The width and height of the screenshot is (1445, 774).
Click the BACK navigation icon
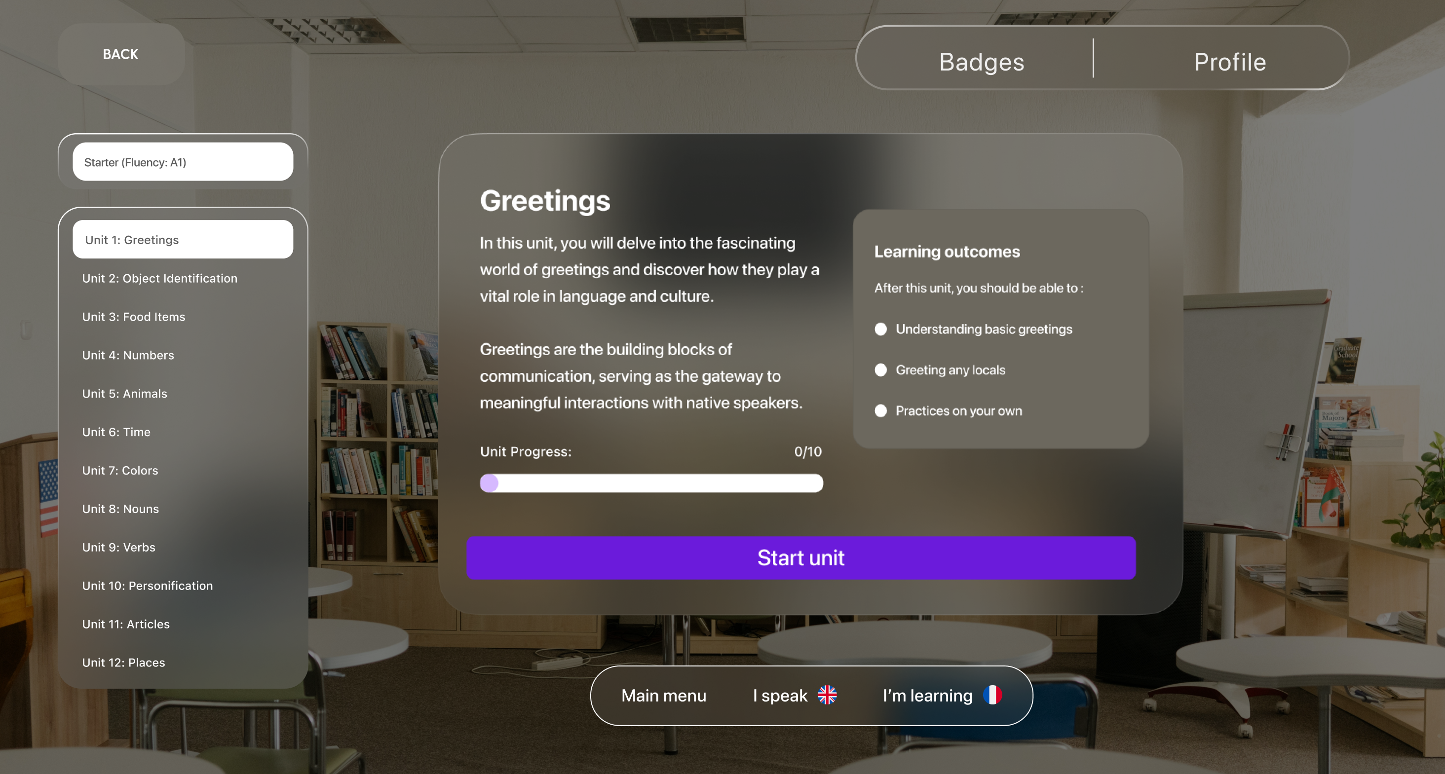coord(121,53)
